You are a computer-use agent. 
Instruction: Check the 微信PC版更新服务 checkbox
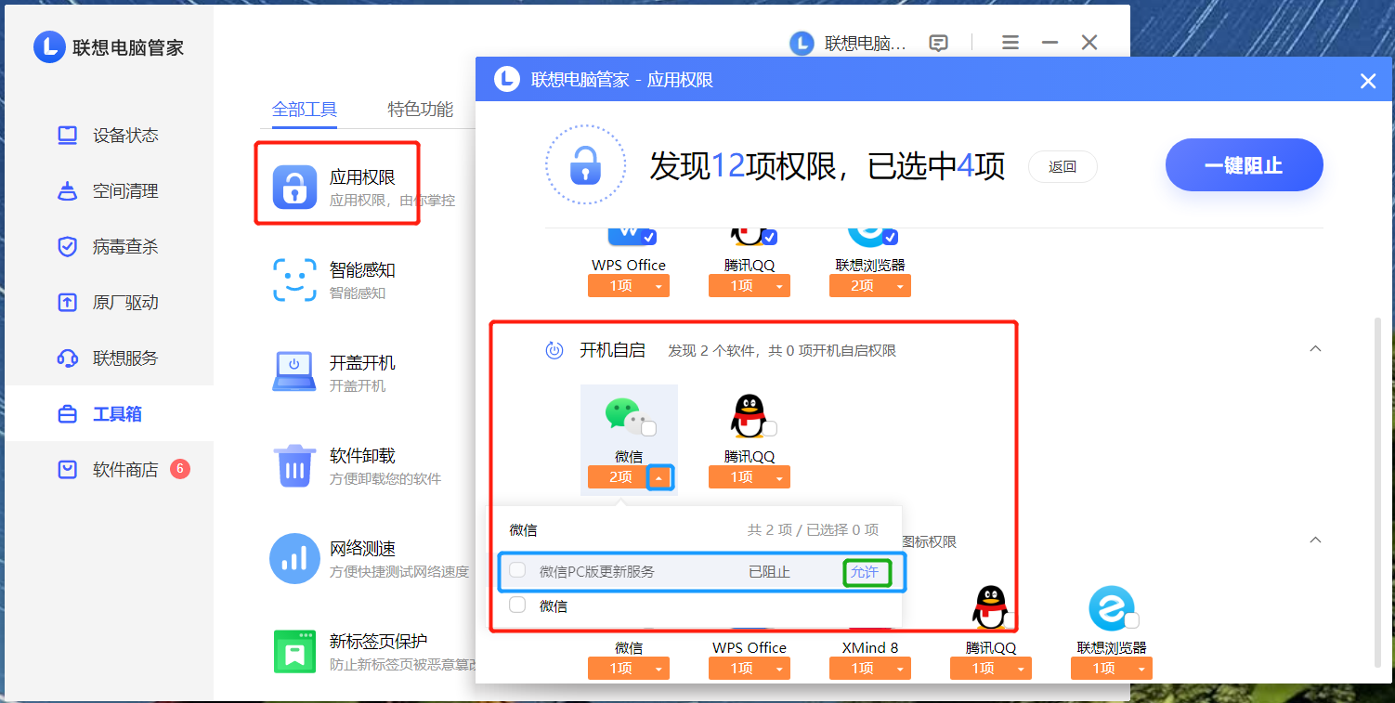click(x=517, y=570)
